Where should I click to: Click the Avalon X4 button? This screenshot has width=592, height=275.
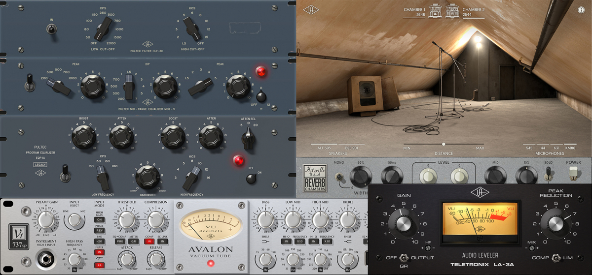pos(100,265)
